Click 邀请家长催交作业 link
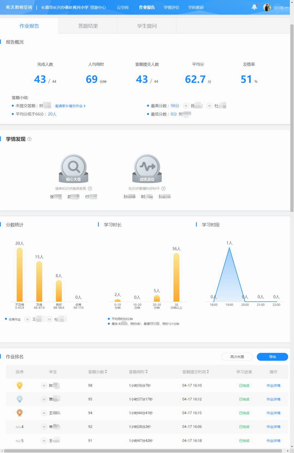This screenshot has height=453, width=294. (x=70, y=106)
